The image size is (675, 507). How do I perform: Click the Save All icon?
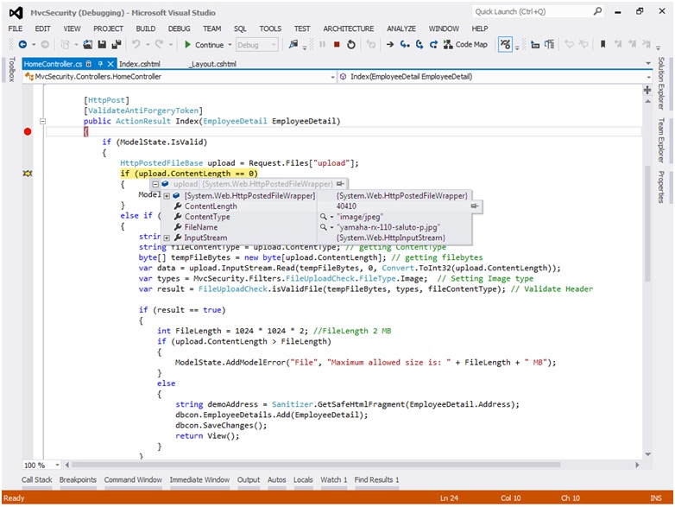[117, 44]
